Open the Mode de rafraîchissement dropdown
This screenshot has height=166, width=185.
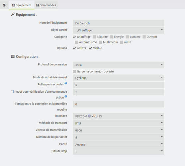(x=119, y=78)
